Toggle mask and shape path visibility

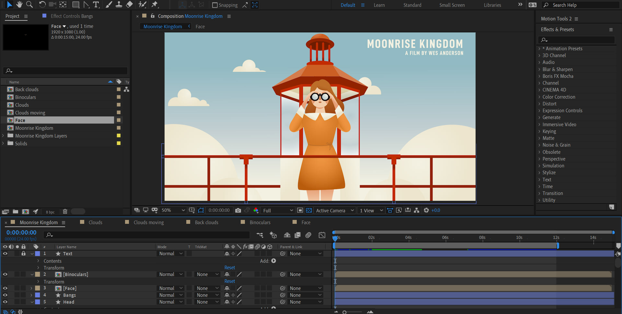click(201, 210)
